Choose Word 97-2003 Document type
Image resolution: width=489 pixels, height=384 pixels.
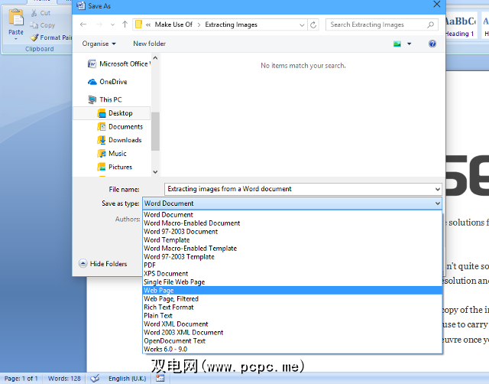coord(293,232)
